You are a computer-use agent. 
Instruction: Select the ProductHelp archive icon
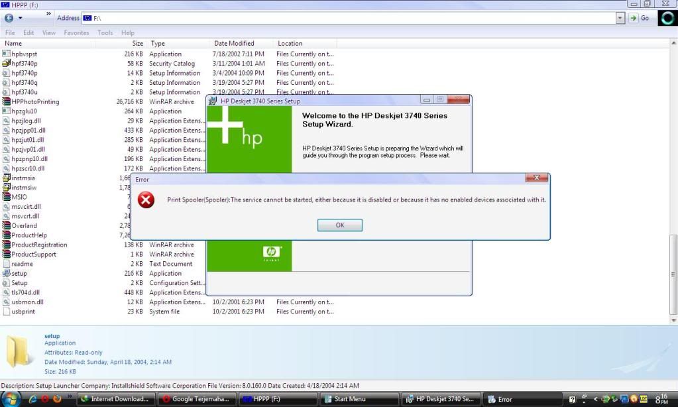pyautogui.click(x=6, y=235)
